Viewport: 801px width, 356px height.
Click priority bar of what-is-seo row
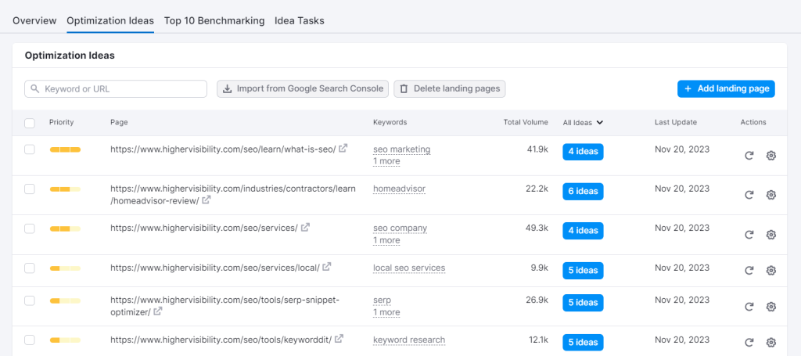point(65,149)
